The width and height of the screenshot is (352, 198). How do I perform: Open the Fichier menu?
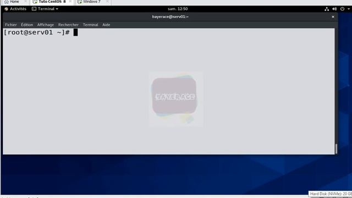coord(11,25)
